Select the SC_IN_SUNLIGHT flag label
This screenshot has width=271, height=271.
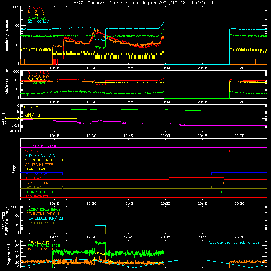[39, 160]
